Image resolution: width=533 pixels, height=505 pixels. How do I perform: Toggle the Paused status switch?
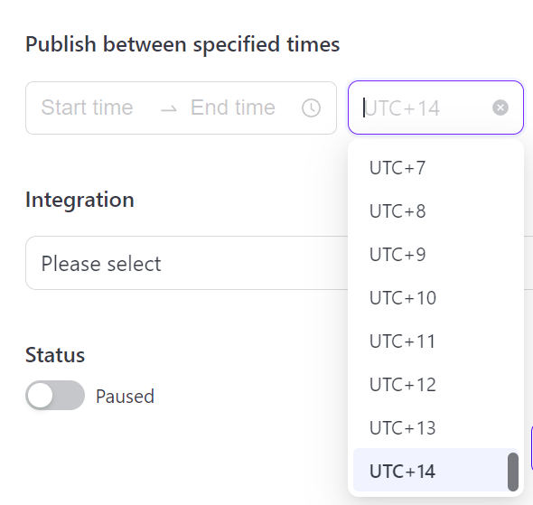tap(55, 395)
